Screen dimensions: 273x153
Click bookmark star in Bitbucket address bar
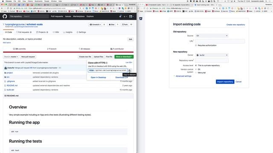coord(220,8)
